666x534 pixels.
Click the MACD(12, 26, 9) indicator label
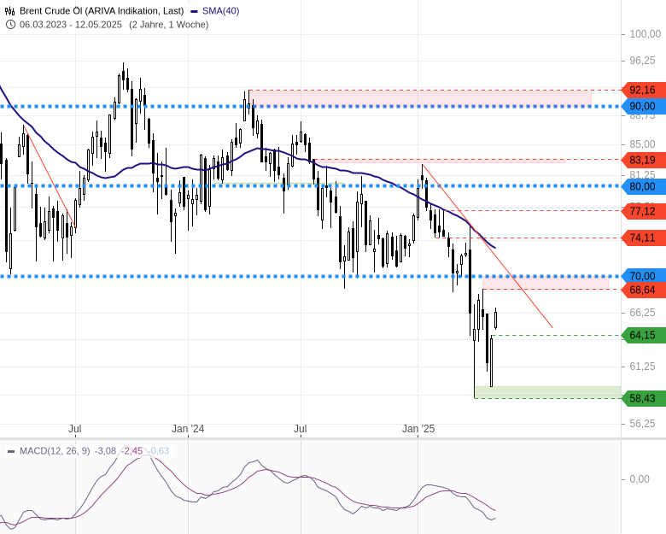[55, 450]
